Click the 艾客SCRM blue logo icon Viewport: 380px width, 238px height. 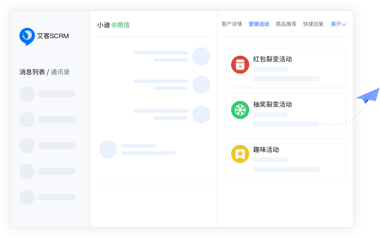click(x=27, y=36)
